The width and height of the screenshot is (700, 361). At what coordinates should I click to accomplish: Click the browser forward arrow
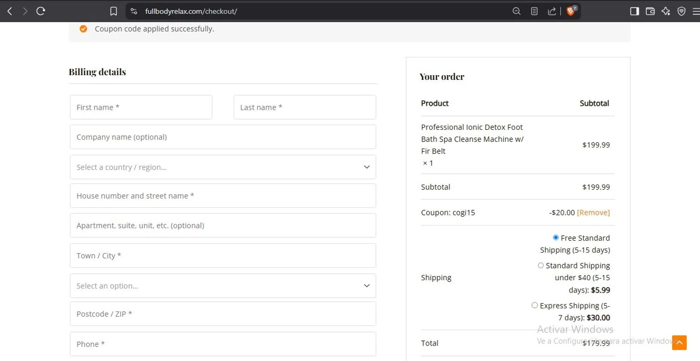[25, 11]
